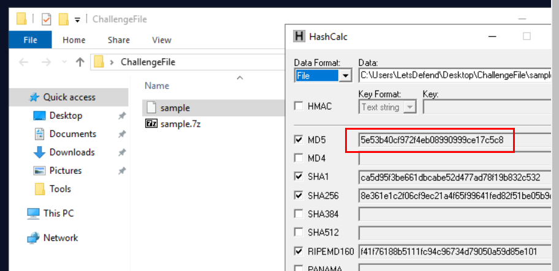Switch to the Home ribbon tab
The image size is (559, 271).
point(74,40)
